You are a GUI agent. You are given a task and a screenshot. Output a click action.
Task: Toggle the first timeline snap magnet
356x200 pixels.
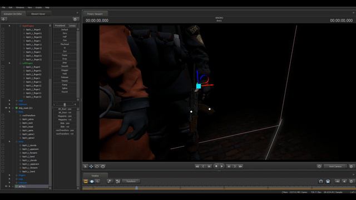coord(321,182)
